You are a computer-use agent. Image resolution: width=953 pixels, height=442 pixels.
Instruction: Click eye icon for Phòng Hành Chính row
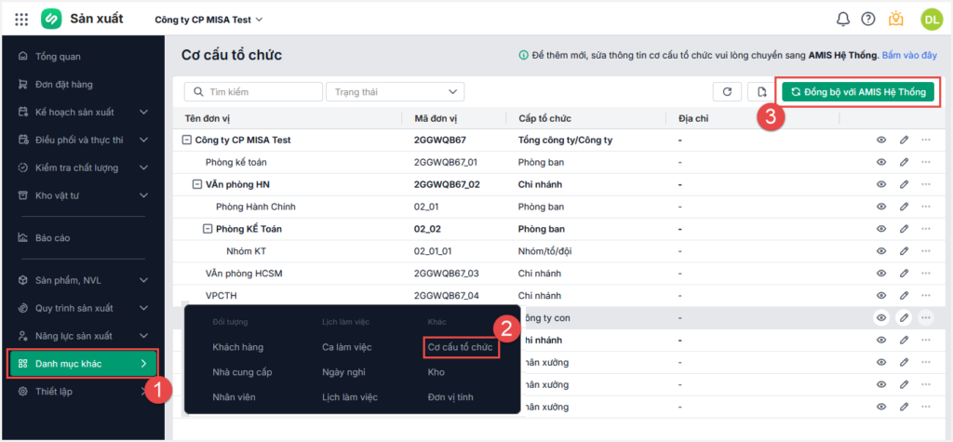coord(881,207)
